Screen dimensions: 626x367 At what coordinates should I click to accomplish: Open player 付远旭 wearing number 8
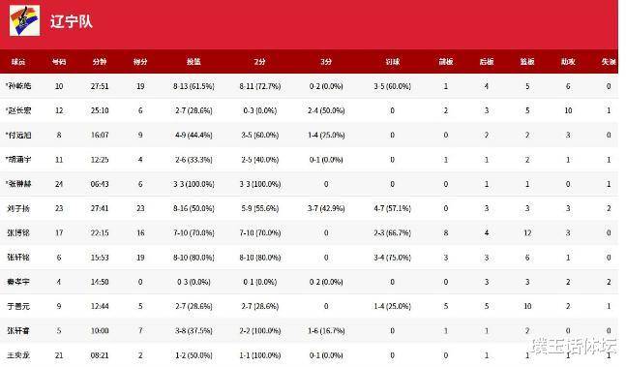(x=18, y=135)
